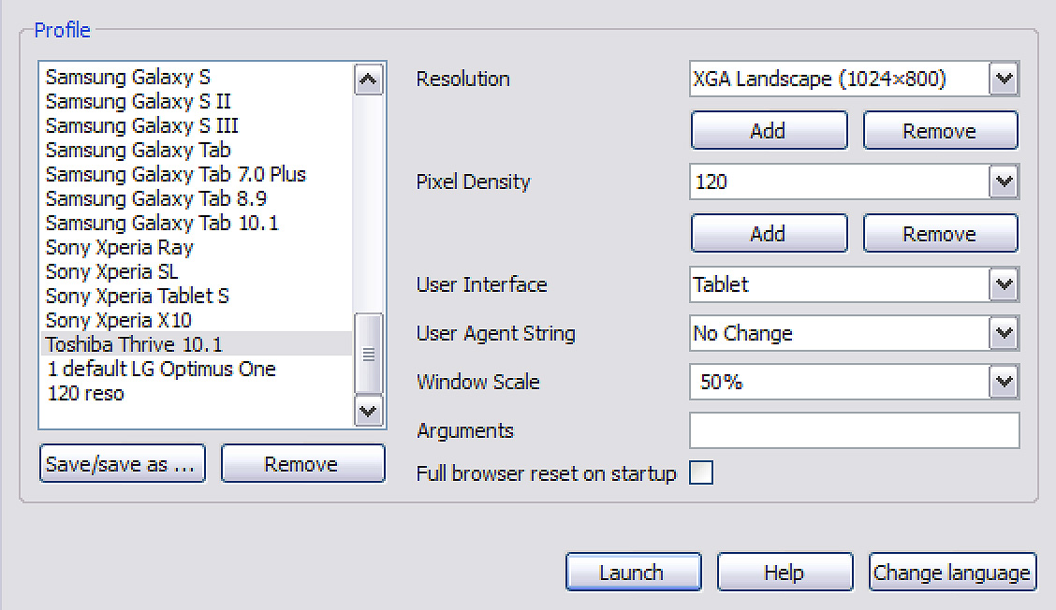Expand the User Agent String dropdown arrow
The width and height of the screenshot is (1056, 610).
coord(1004,333)
